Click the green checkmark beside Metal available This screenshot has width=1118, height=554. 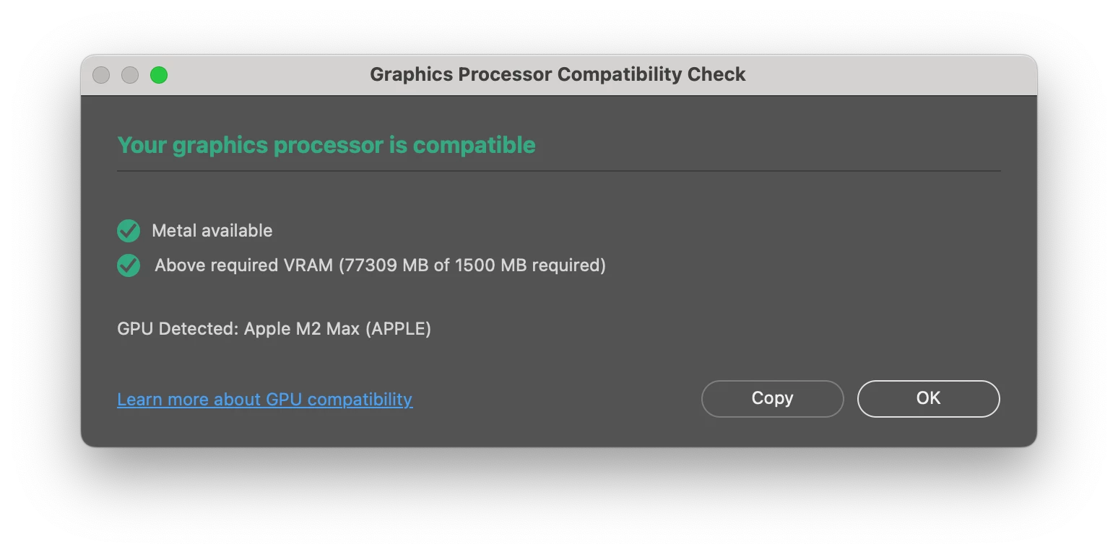(x=129, y=231)
